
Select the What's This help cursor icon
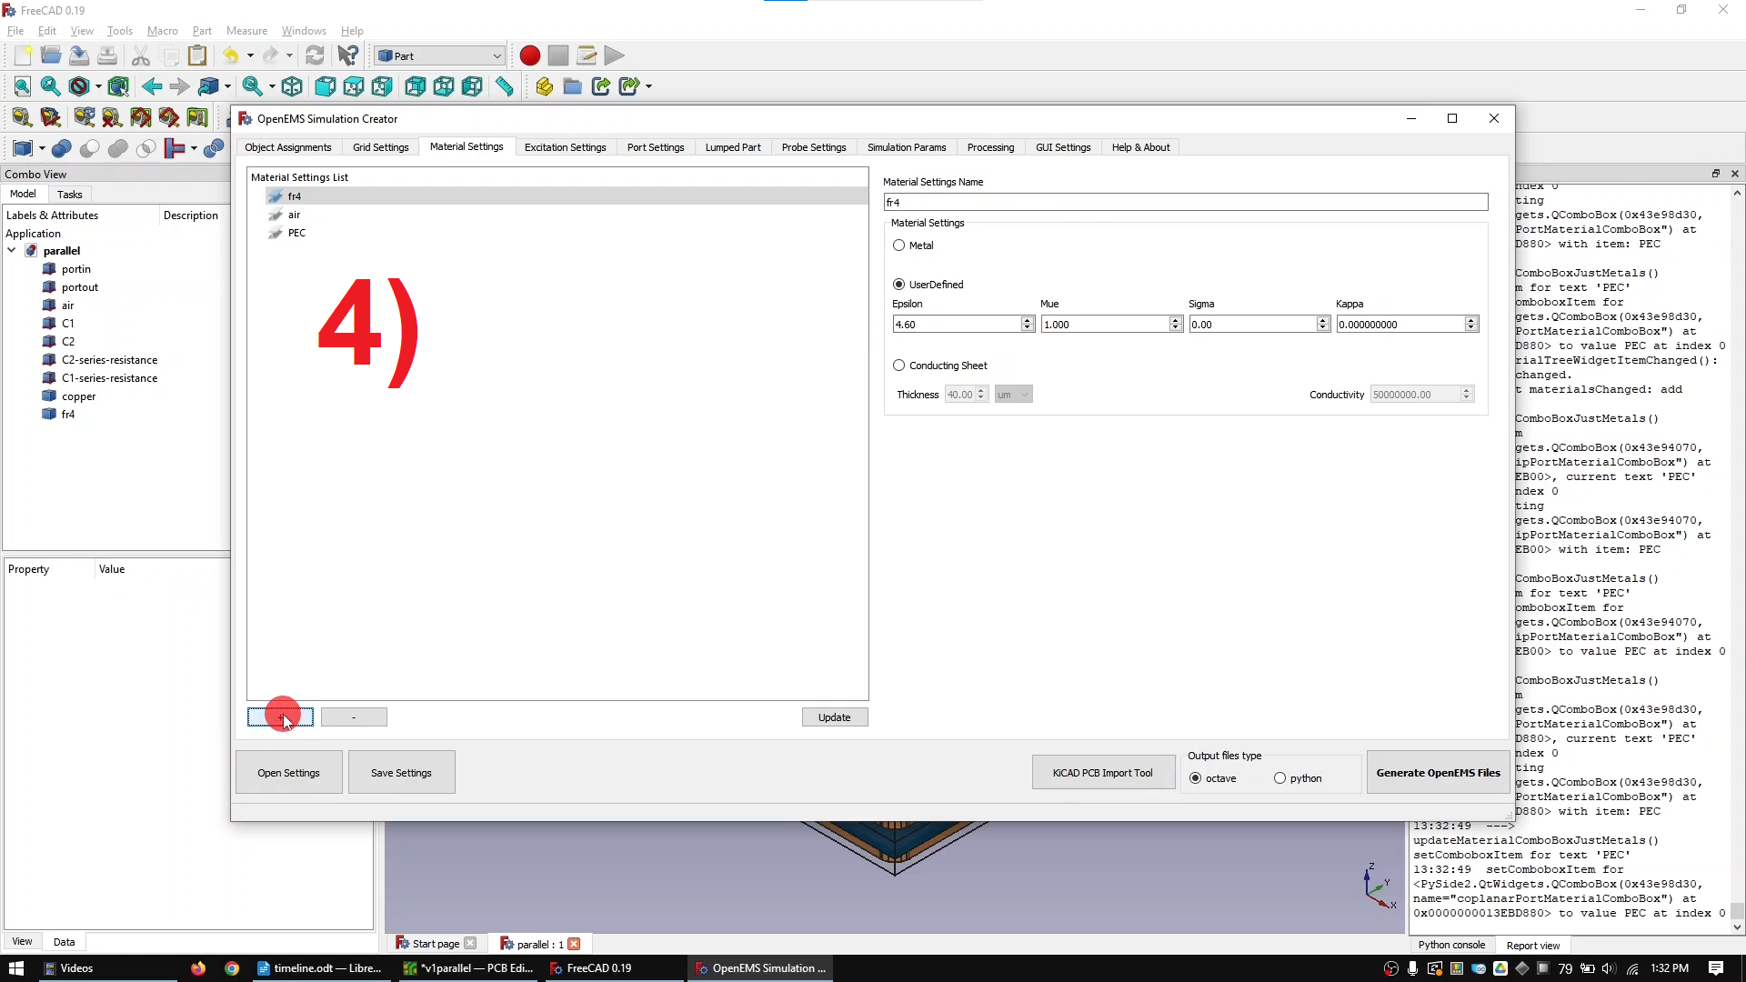346,55
